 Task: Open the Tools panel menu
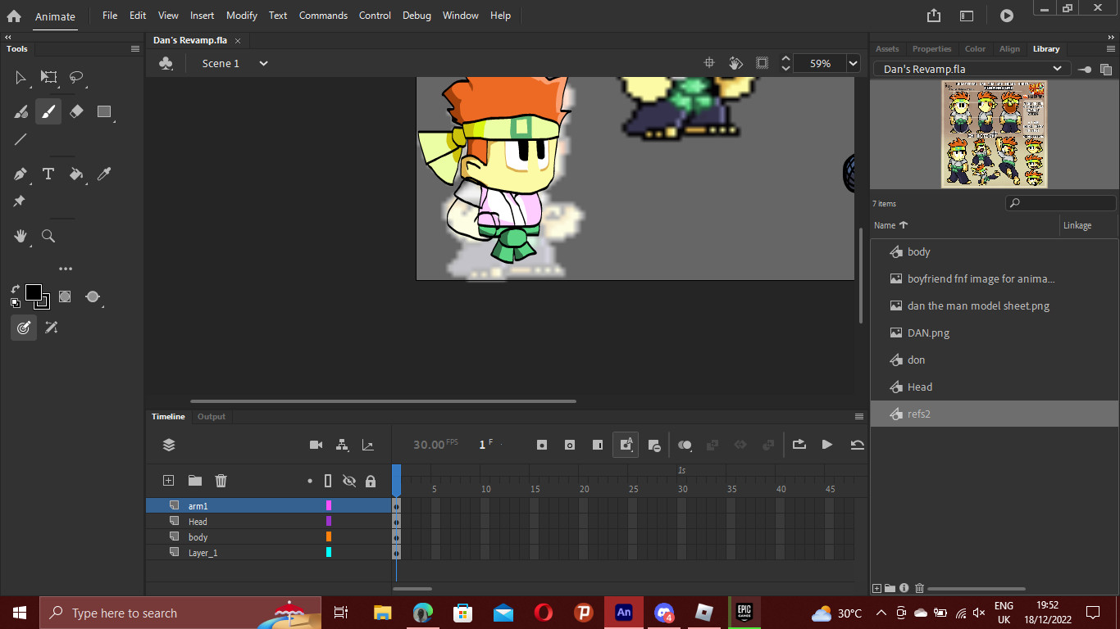pos(135,49)
